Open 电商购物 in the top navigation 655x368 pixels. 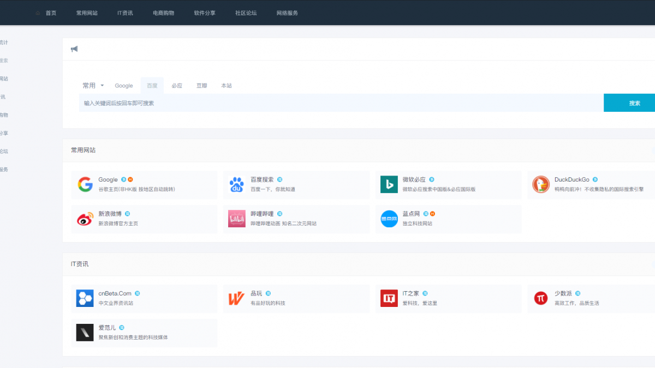(163, 13)
